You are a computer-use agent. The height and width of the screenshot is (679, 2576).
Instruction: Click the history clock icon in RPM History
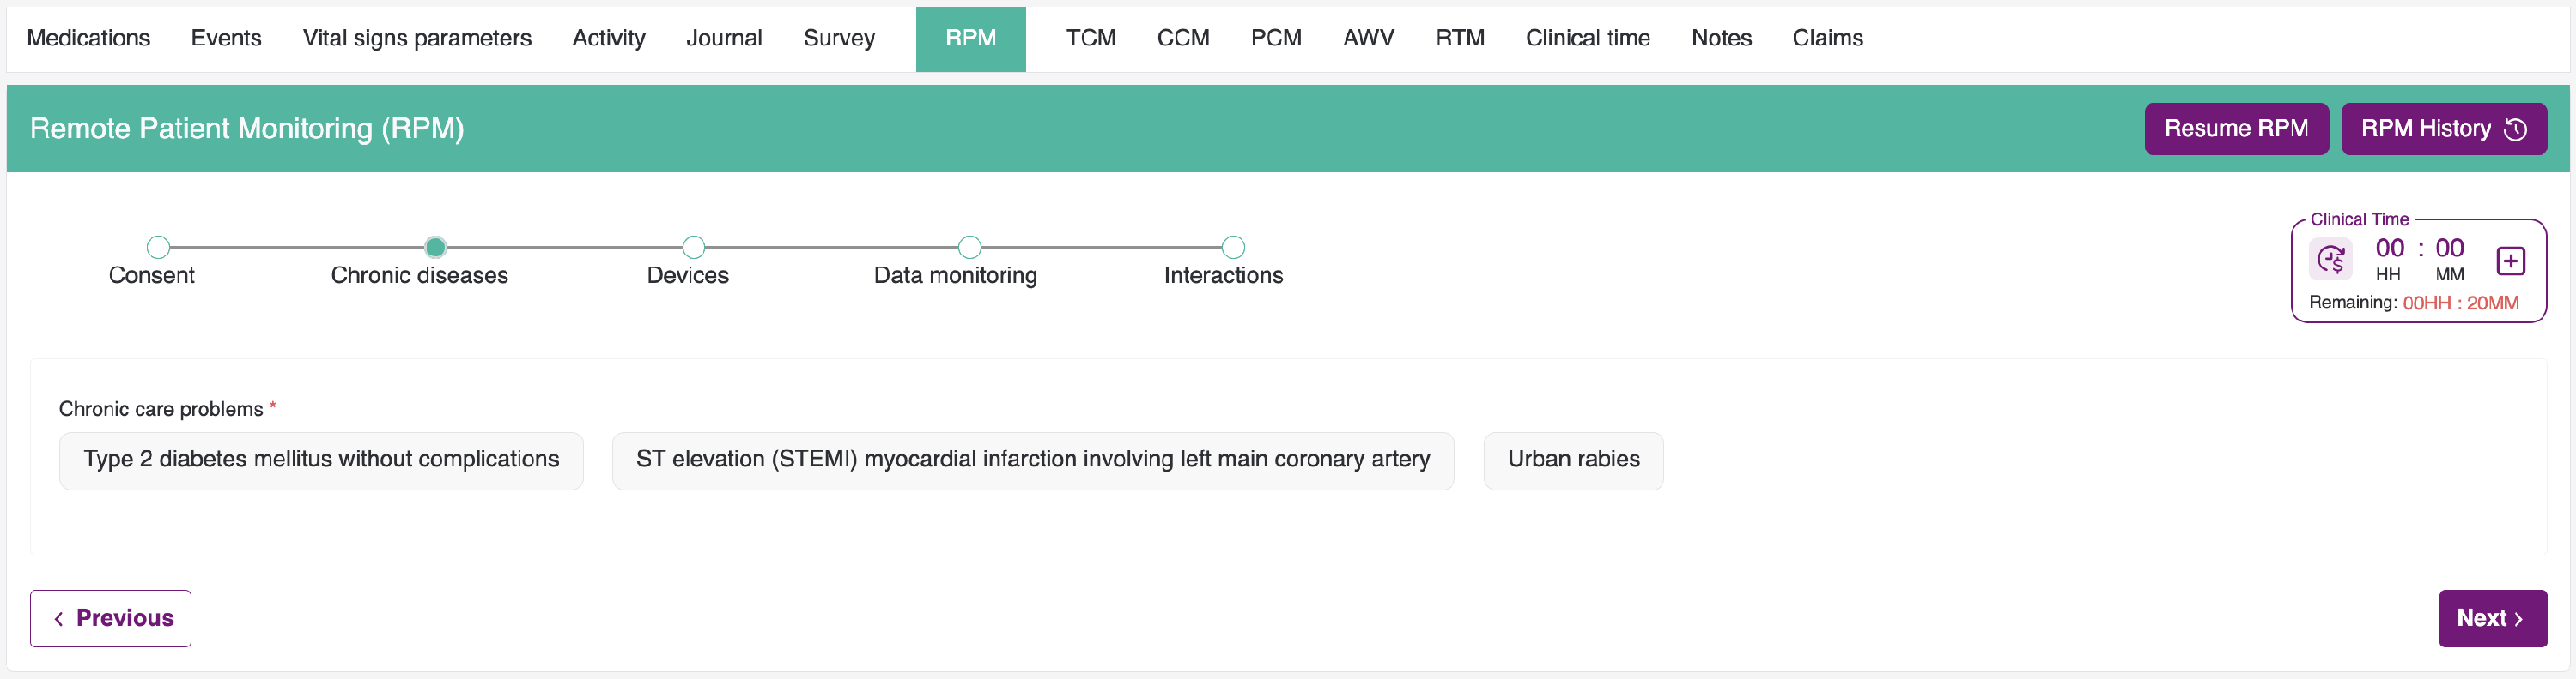click(x=2515, y=129)
